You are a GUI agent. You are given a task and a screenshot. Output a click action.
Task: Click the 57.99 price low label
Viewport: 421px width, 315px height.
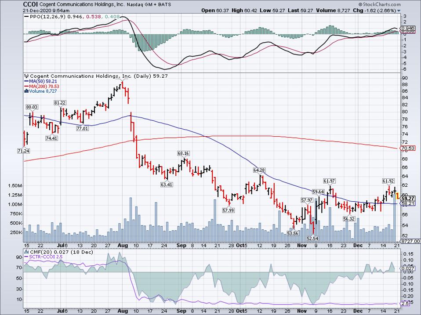pyautogui.click(x=229, y=210)
